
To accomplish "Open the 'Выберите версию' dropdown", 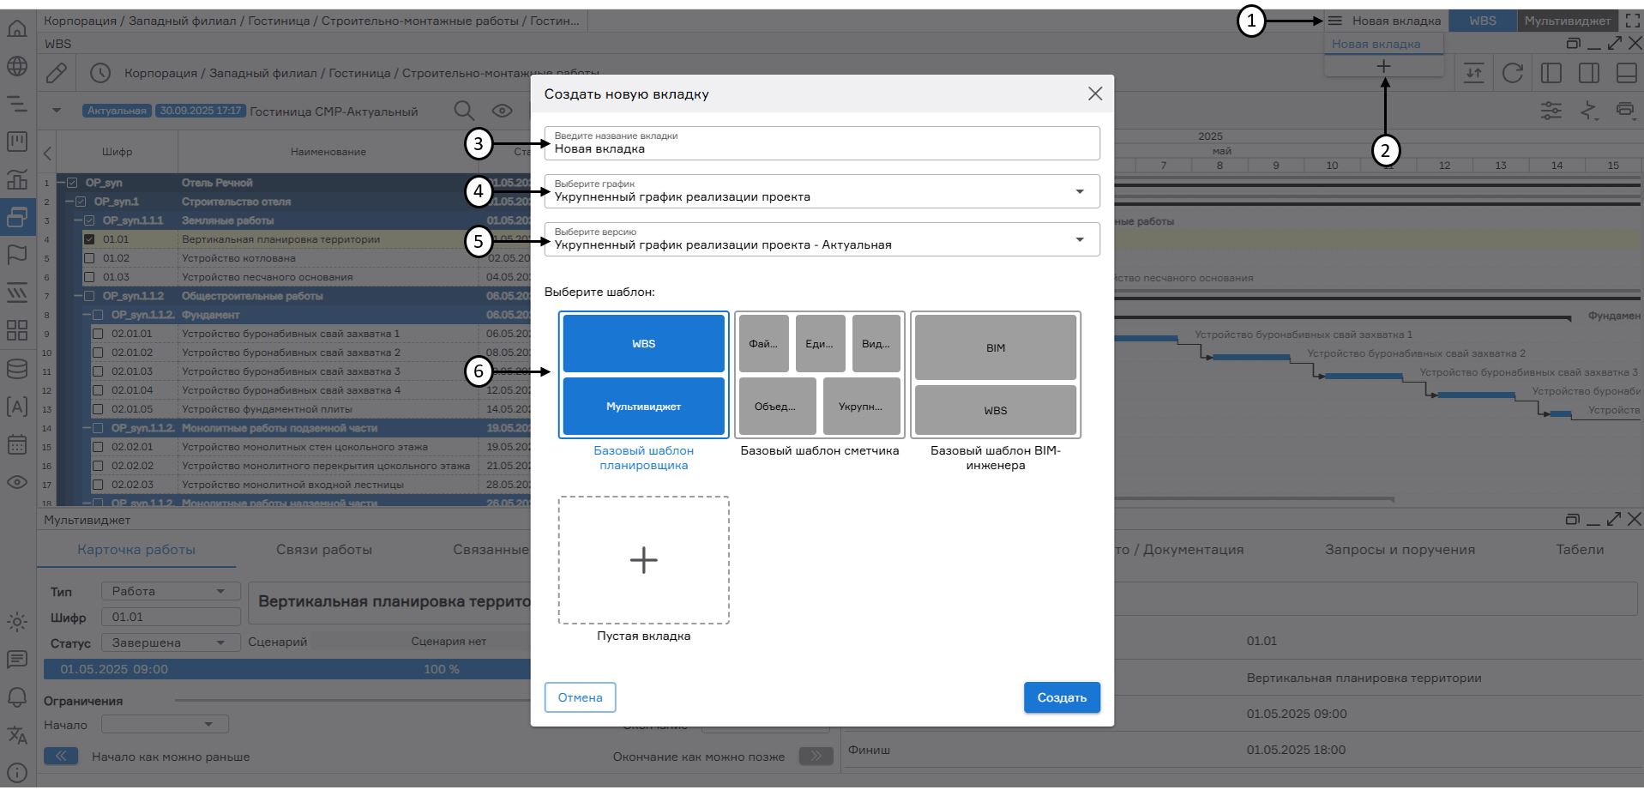I will [821, 239].
